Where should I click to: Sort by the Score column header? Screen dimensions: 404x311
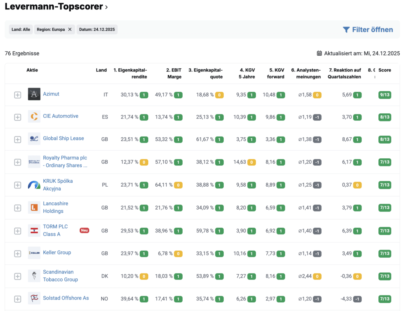click(385, 70)
